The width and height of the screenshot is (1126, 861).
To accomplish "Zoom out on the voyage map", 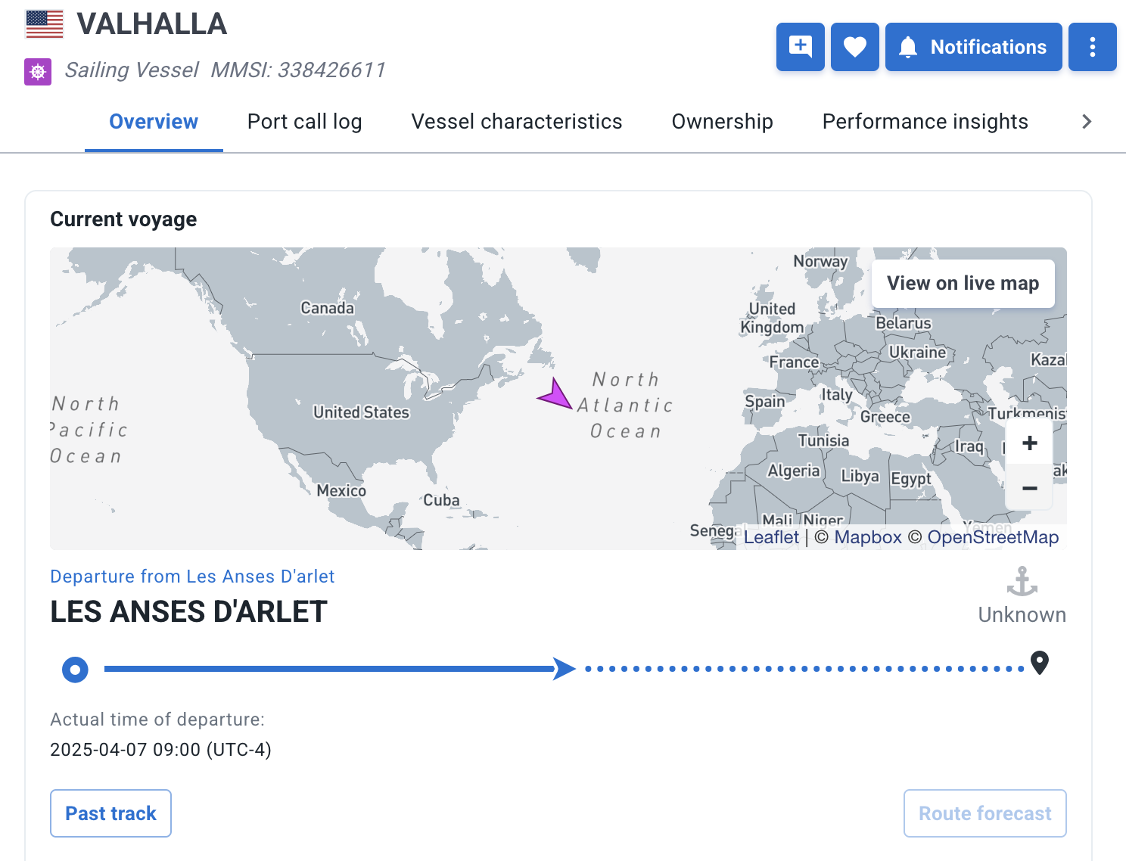I will pos(1029,489).
